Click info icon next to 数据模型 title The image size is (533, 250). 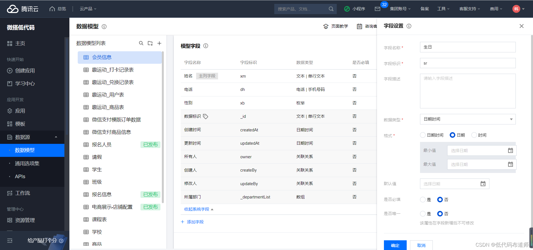click(x=104, y=27)
